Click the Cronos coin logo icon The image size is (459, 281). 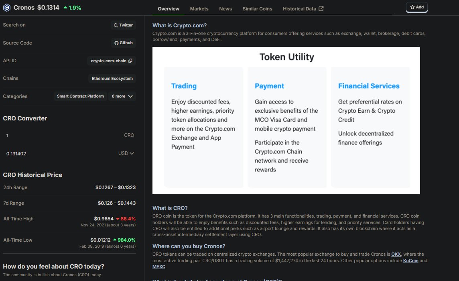[7, 8]
